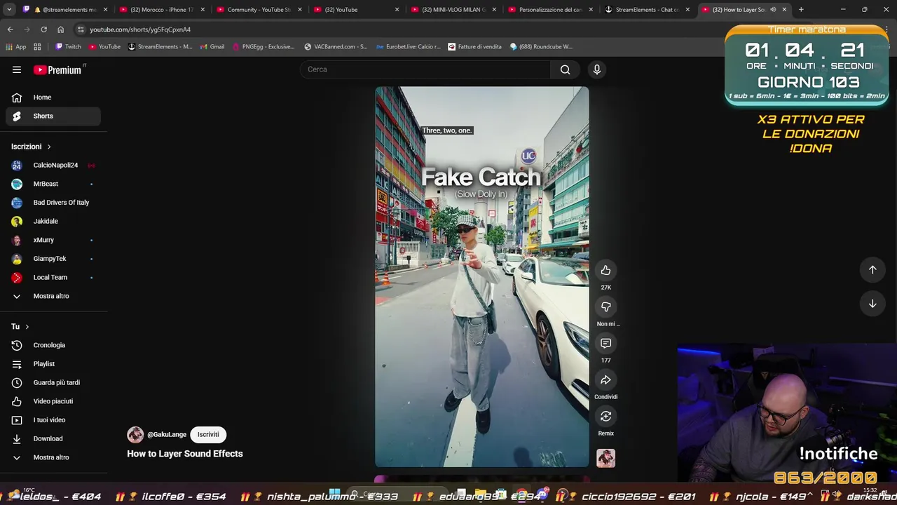
Task: Click the YouTube Premium logo
Action: 57,69
